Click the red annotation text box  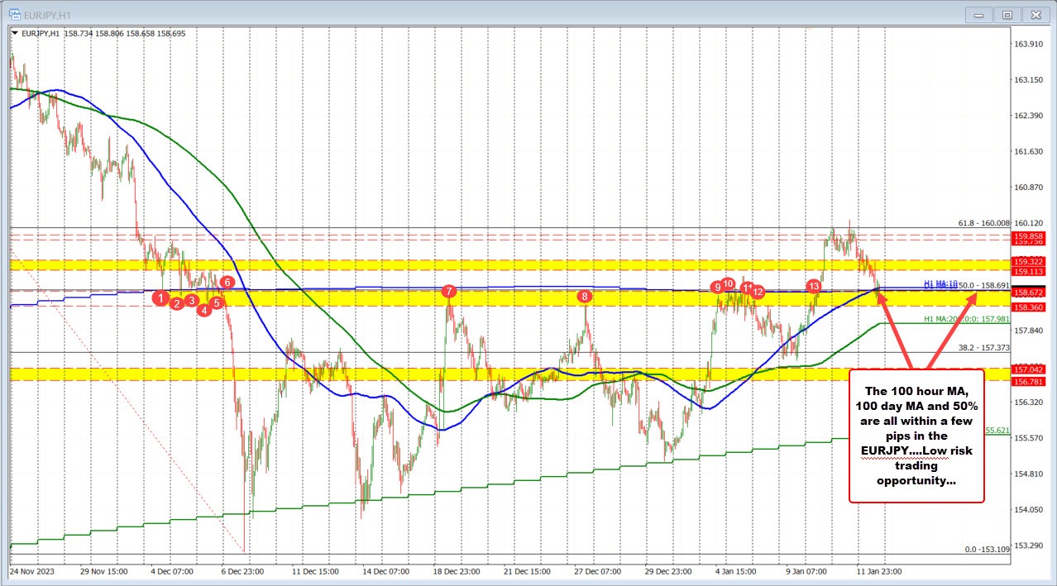coord(915,436)
